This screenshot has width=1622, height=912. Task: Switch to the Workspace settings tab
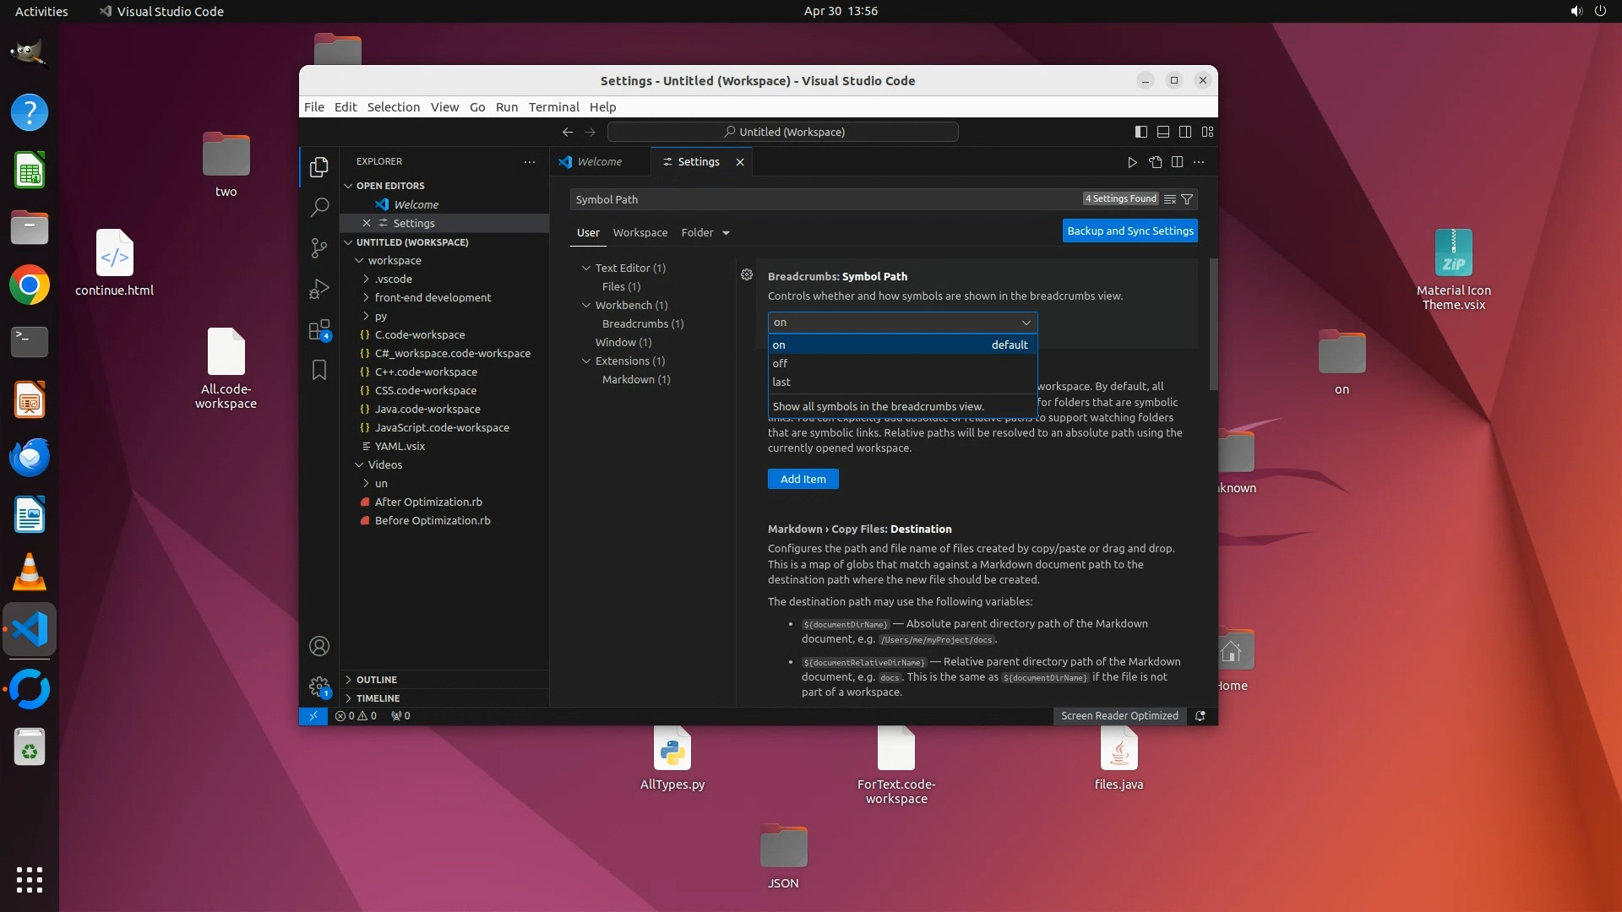(640, 232)
